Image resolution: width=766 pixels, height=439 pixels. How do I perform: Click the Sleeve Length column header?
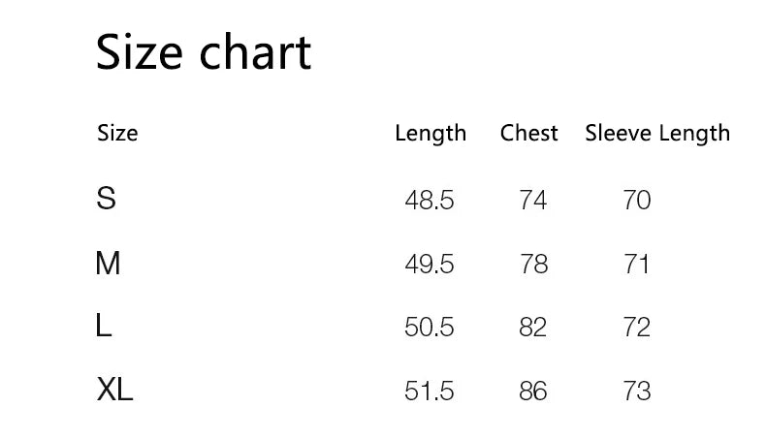coord(657,134)
